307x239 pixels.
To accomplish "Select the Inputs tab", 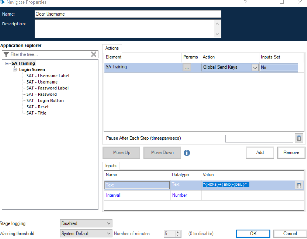I will click(x=111, y=166).
